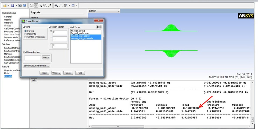Select all wall zones using list icon
This screenshot has width=258, height=129.
(x=97, y=27)
